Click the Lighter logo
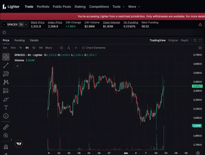 point(11,7)
